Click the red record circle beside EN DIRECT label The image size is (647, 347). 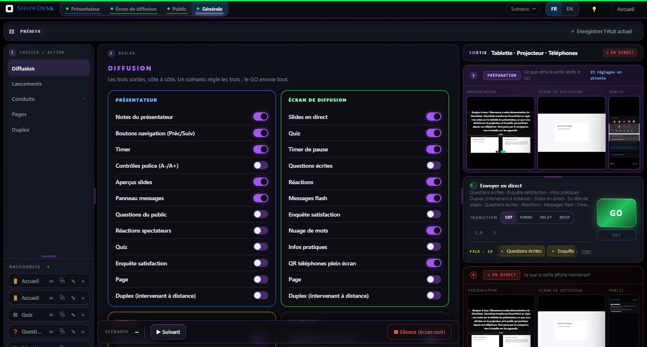474,275
